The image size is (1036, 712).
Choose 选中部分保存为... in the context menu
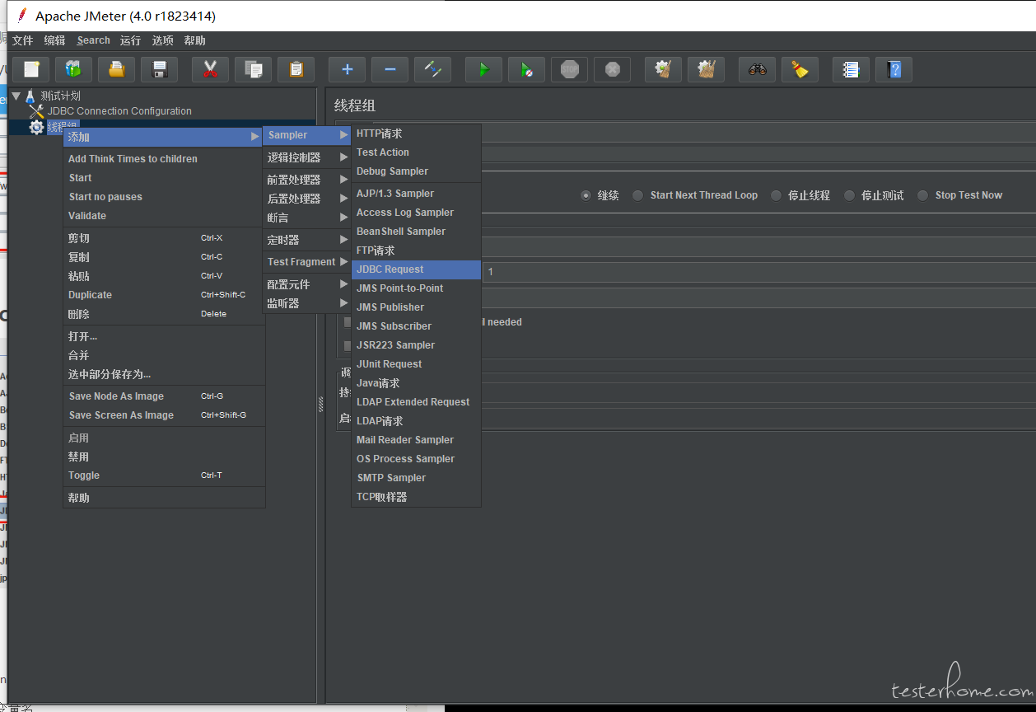coord(163,374)
